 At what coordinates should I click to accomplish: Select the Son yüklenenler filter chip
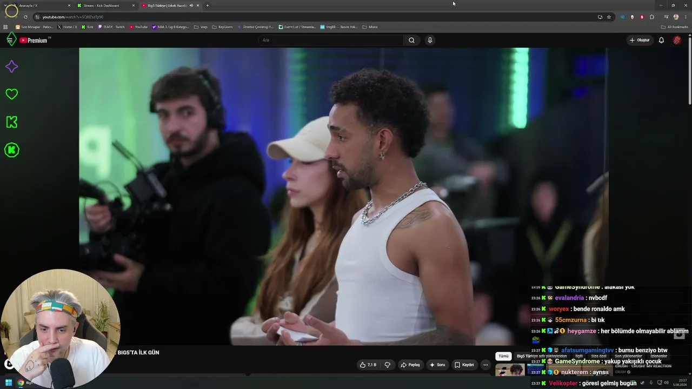pos(628,356)
